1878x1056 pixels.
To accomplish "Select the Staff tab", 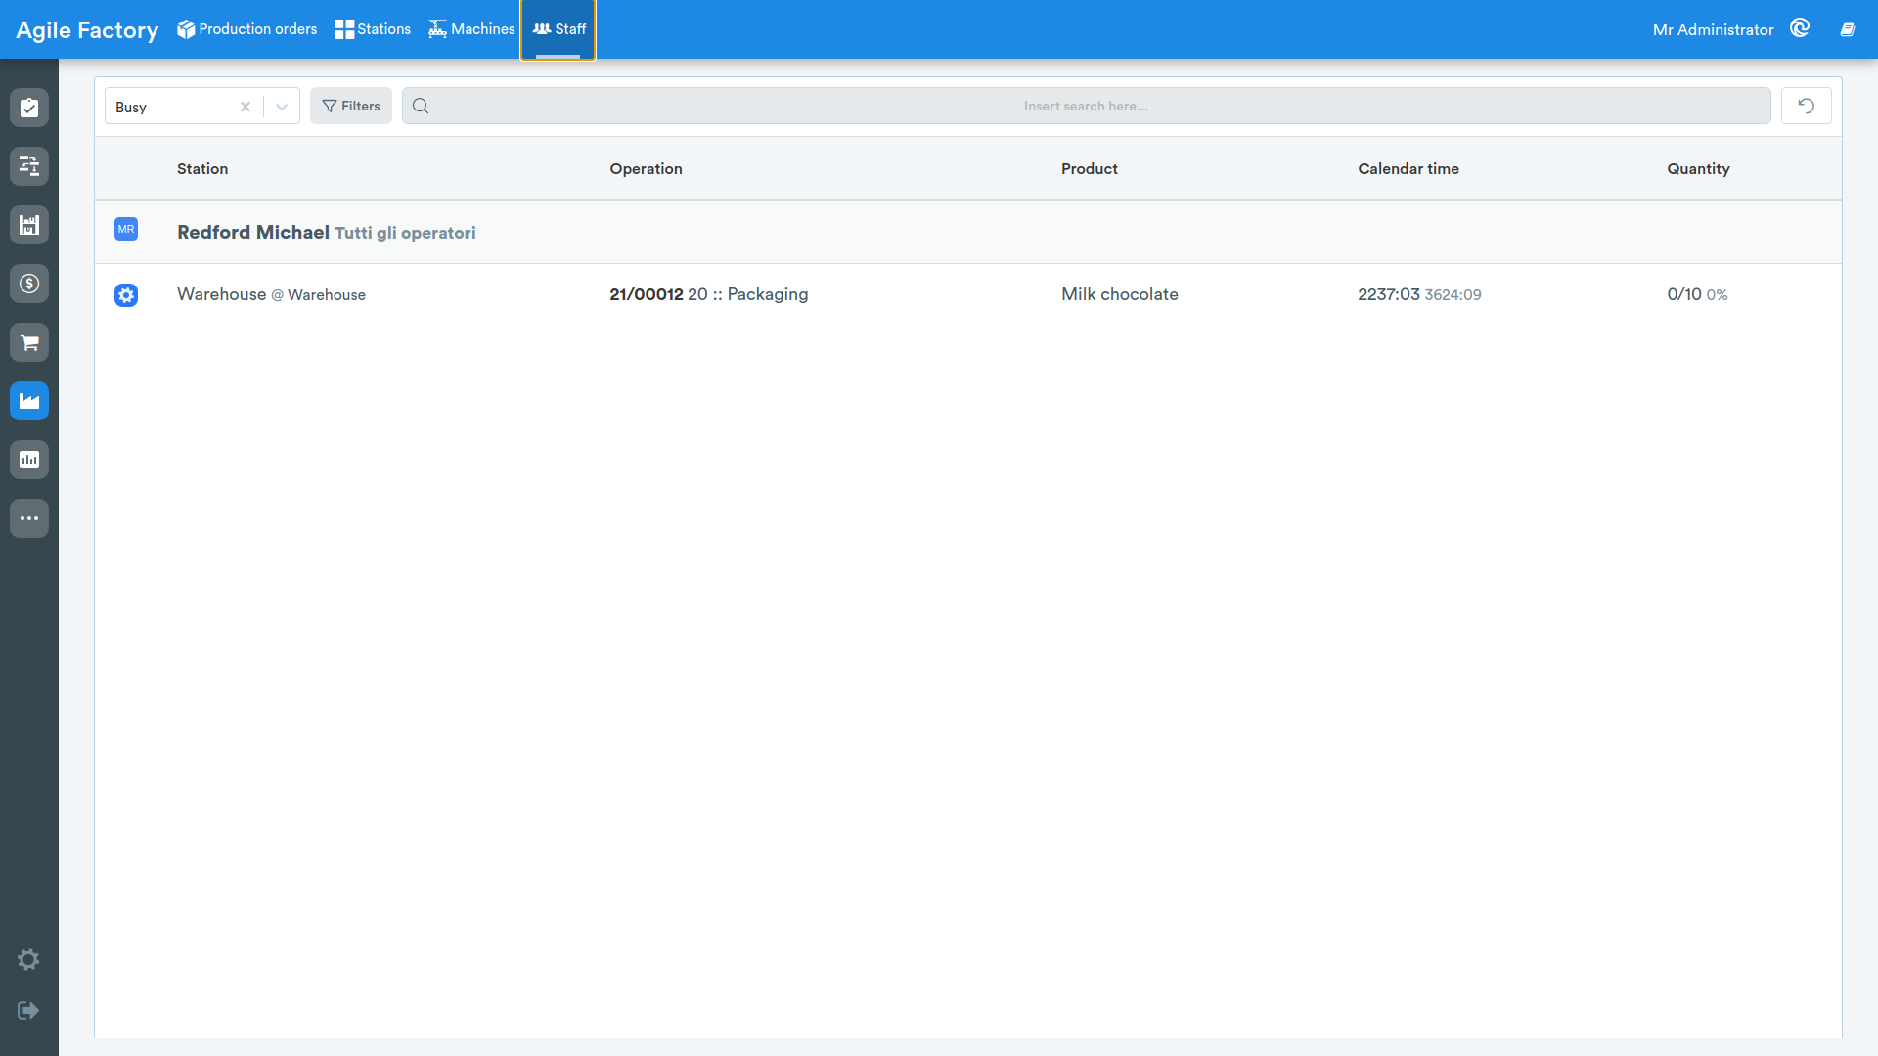I will pos(559,29).
